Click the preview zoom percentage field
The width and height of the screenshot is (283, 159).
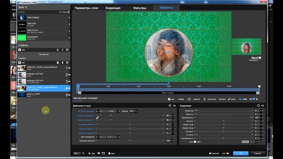click(77, 153)
